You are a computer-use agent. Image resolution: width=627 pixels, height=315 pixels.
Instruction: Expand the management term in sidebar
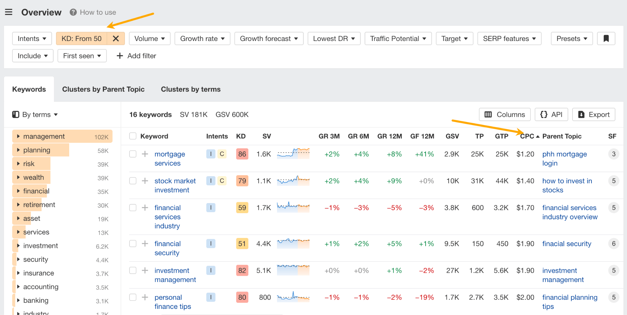pyautogui.click(x=18, y=136)
